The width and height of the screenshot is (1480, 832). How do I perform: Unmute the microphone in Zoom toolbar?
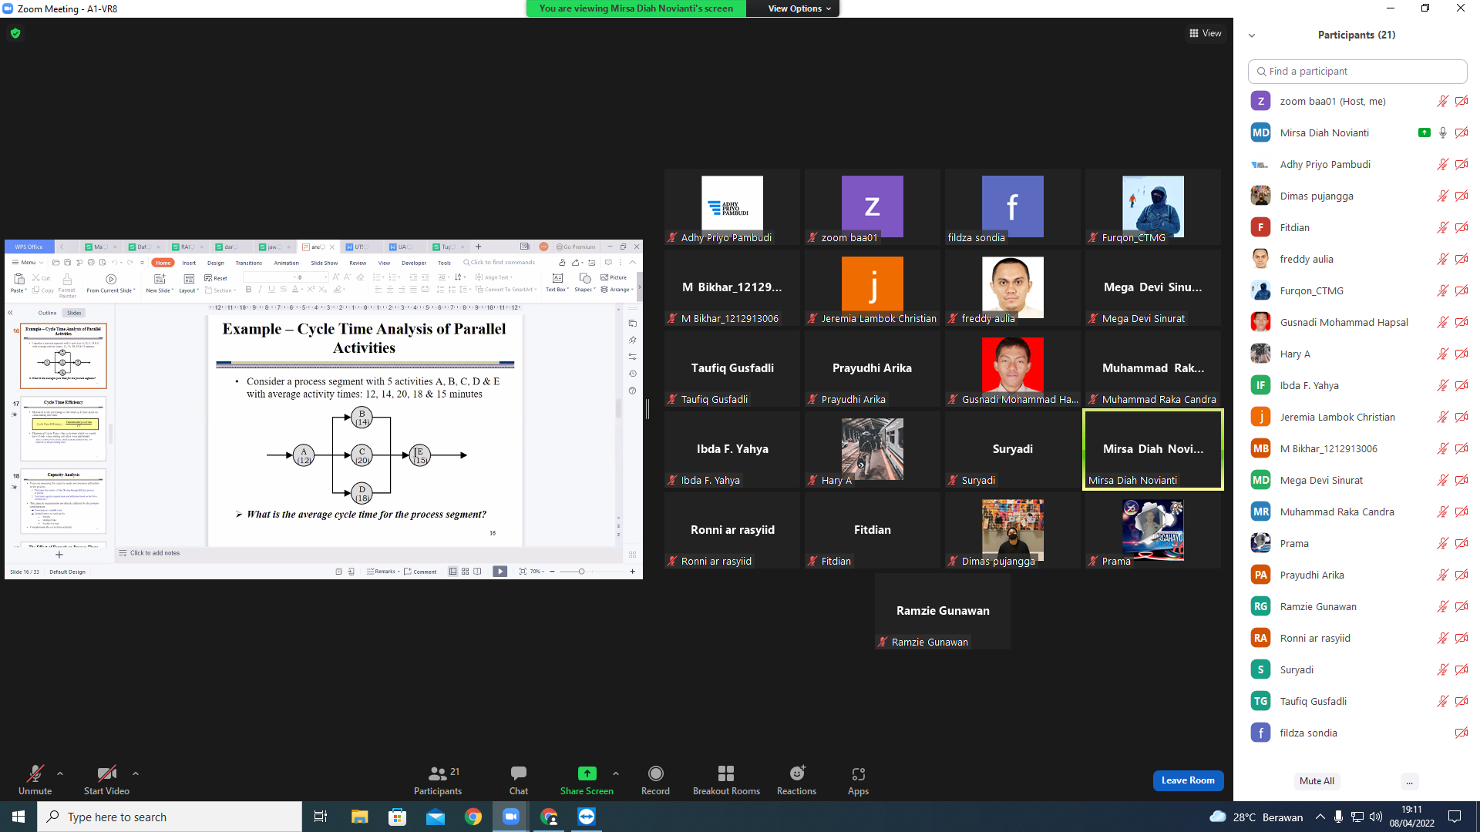point(35,780)
